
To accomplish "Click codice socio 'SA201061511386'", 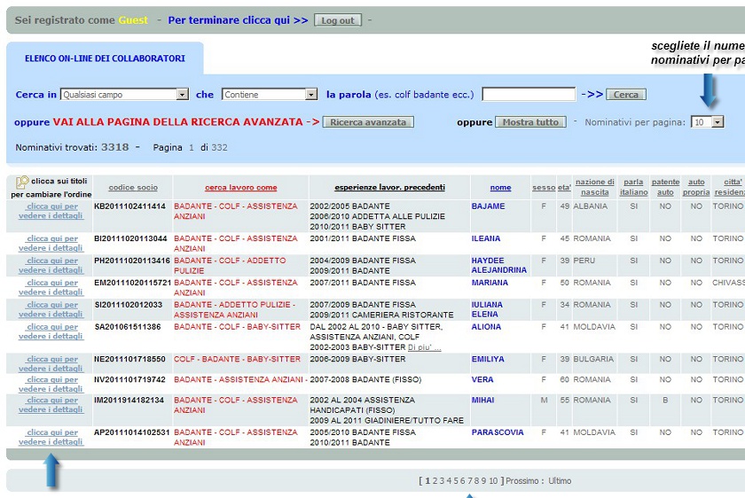I will [x=128, y=327].
